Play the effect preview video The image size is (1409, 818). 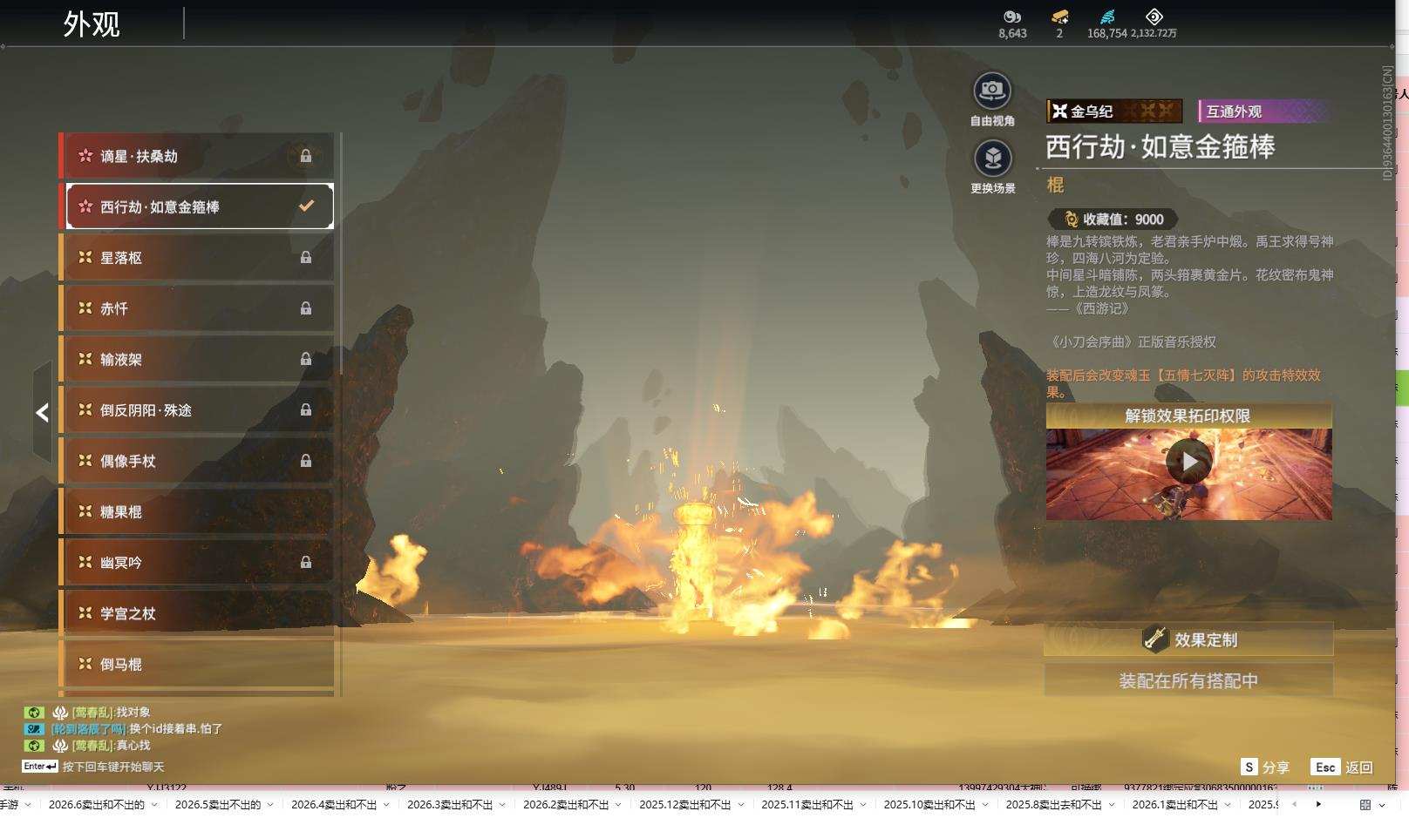[1189, 461]
